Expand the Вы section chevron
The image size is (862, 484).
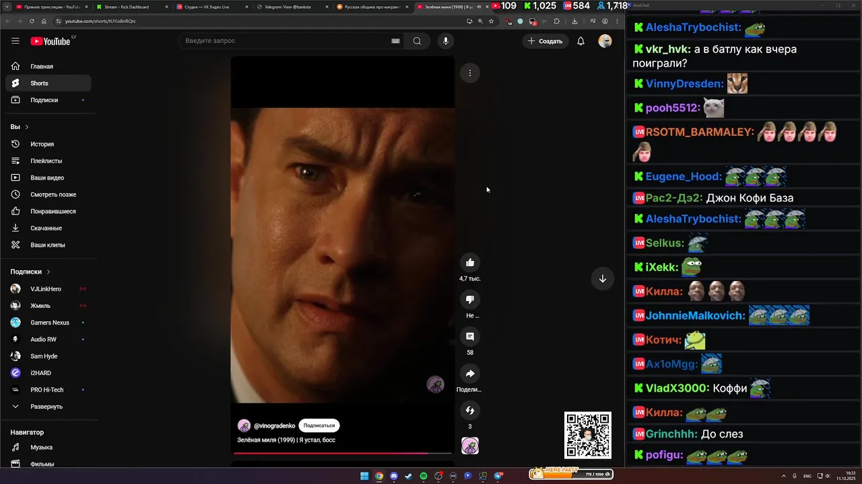click(x=27, y=127)
